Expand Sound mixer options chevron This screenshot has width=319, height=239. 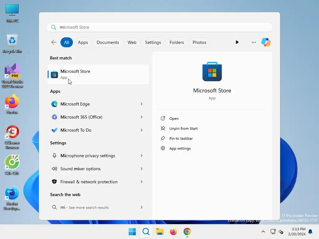pos(142,169)
